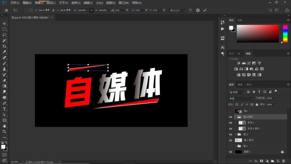Select the Move tool

5,24
